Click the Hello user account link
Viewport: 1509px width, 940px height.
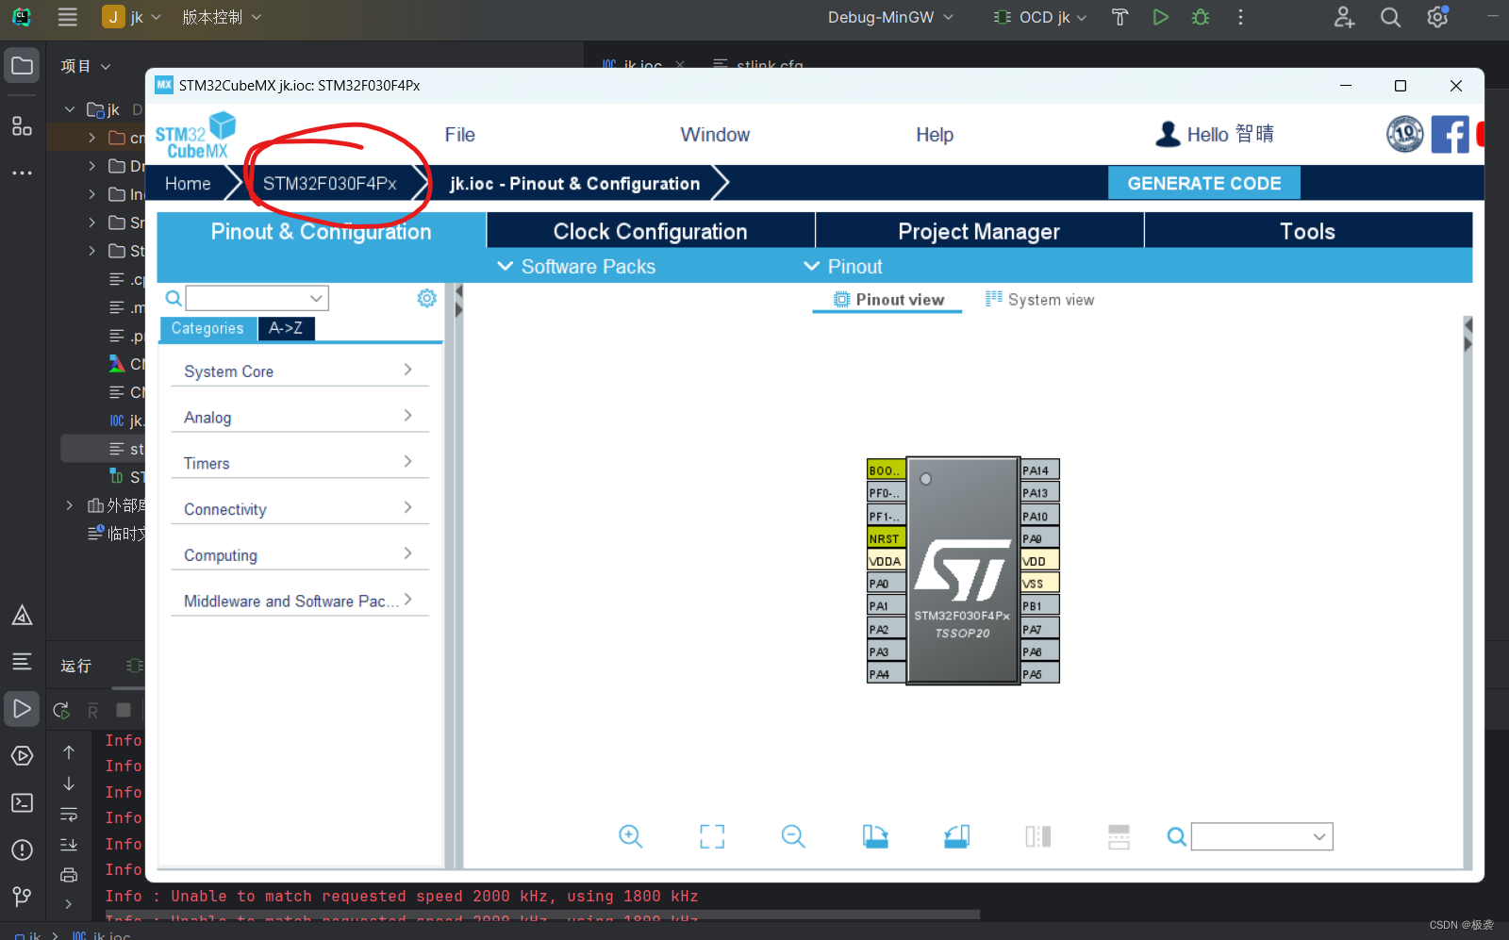click(x=1214, y=134)
